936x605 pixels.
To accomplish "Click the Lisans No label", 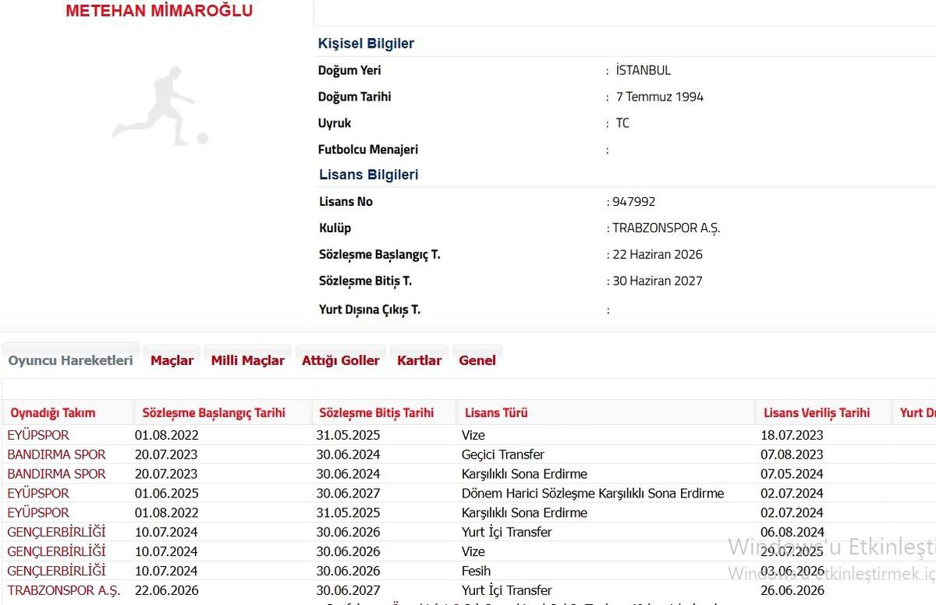I will pyautogui.click(x=346, y=202).
